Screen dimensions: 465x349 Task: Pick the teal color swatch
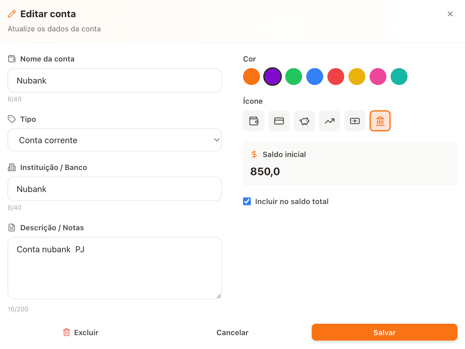[x=399, y=77]
